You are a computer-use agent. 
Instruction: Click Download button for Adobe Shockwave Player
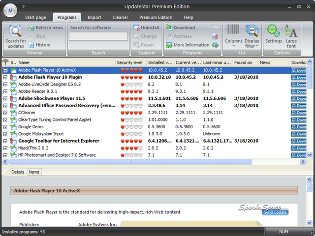[299, 98]
